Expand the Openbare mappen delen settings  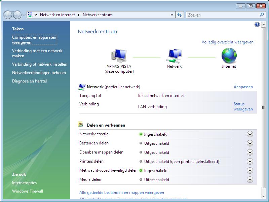[x=249, y=152]
